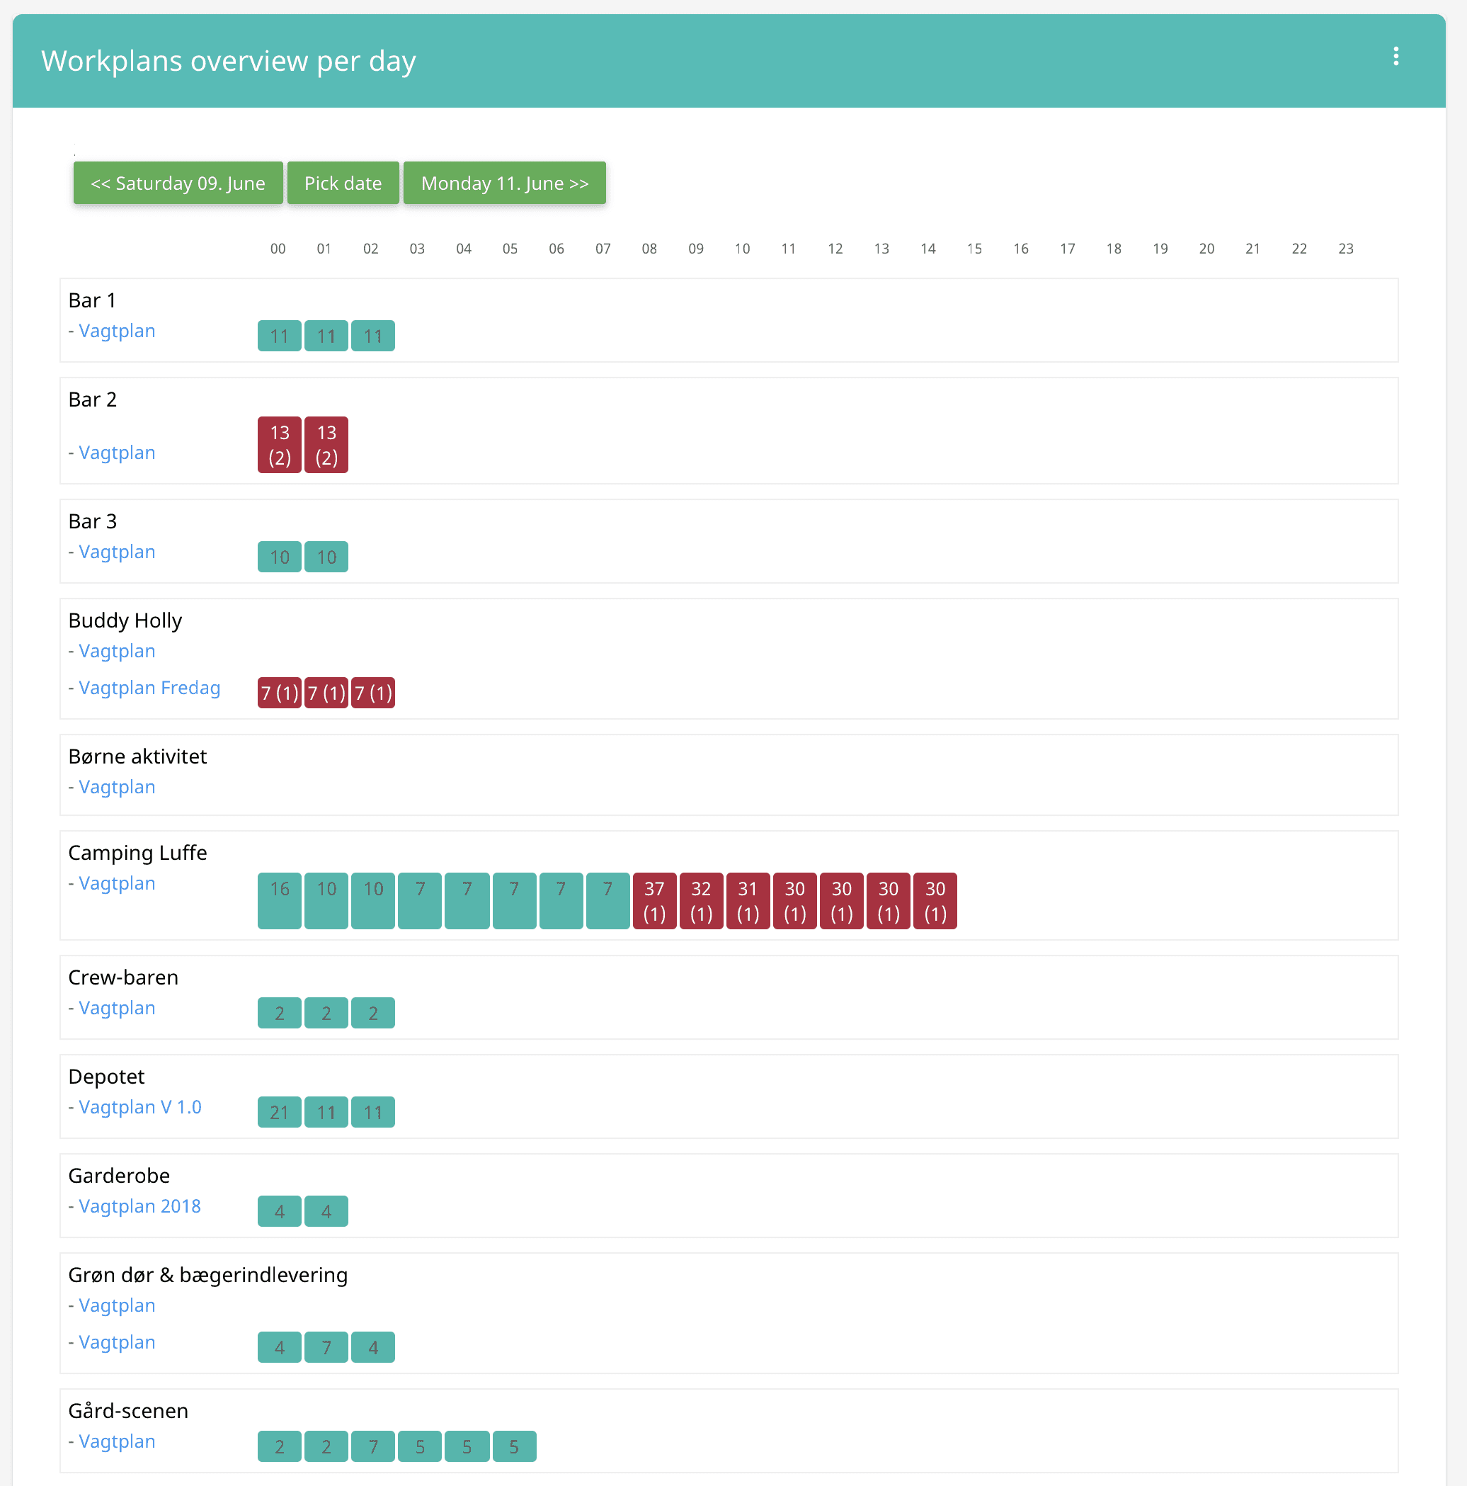Image resolution: width=1467 pixels, height=1486 pixels.
Task: Open Bar 1 Vagtplan link
Action: tap(117, 331)
